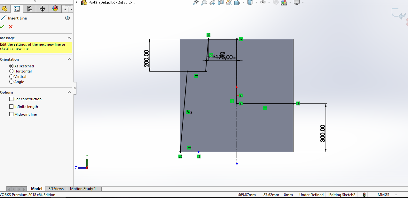Switch to the 3D Views tab

(x=56, y=189)
